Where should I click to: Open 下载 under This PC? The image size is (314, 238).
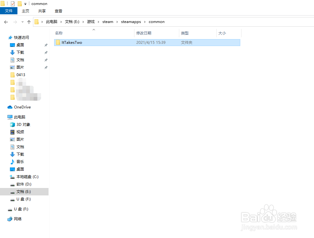tap(20, 154)
